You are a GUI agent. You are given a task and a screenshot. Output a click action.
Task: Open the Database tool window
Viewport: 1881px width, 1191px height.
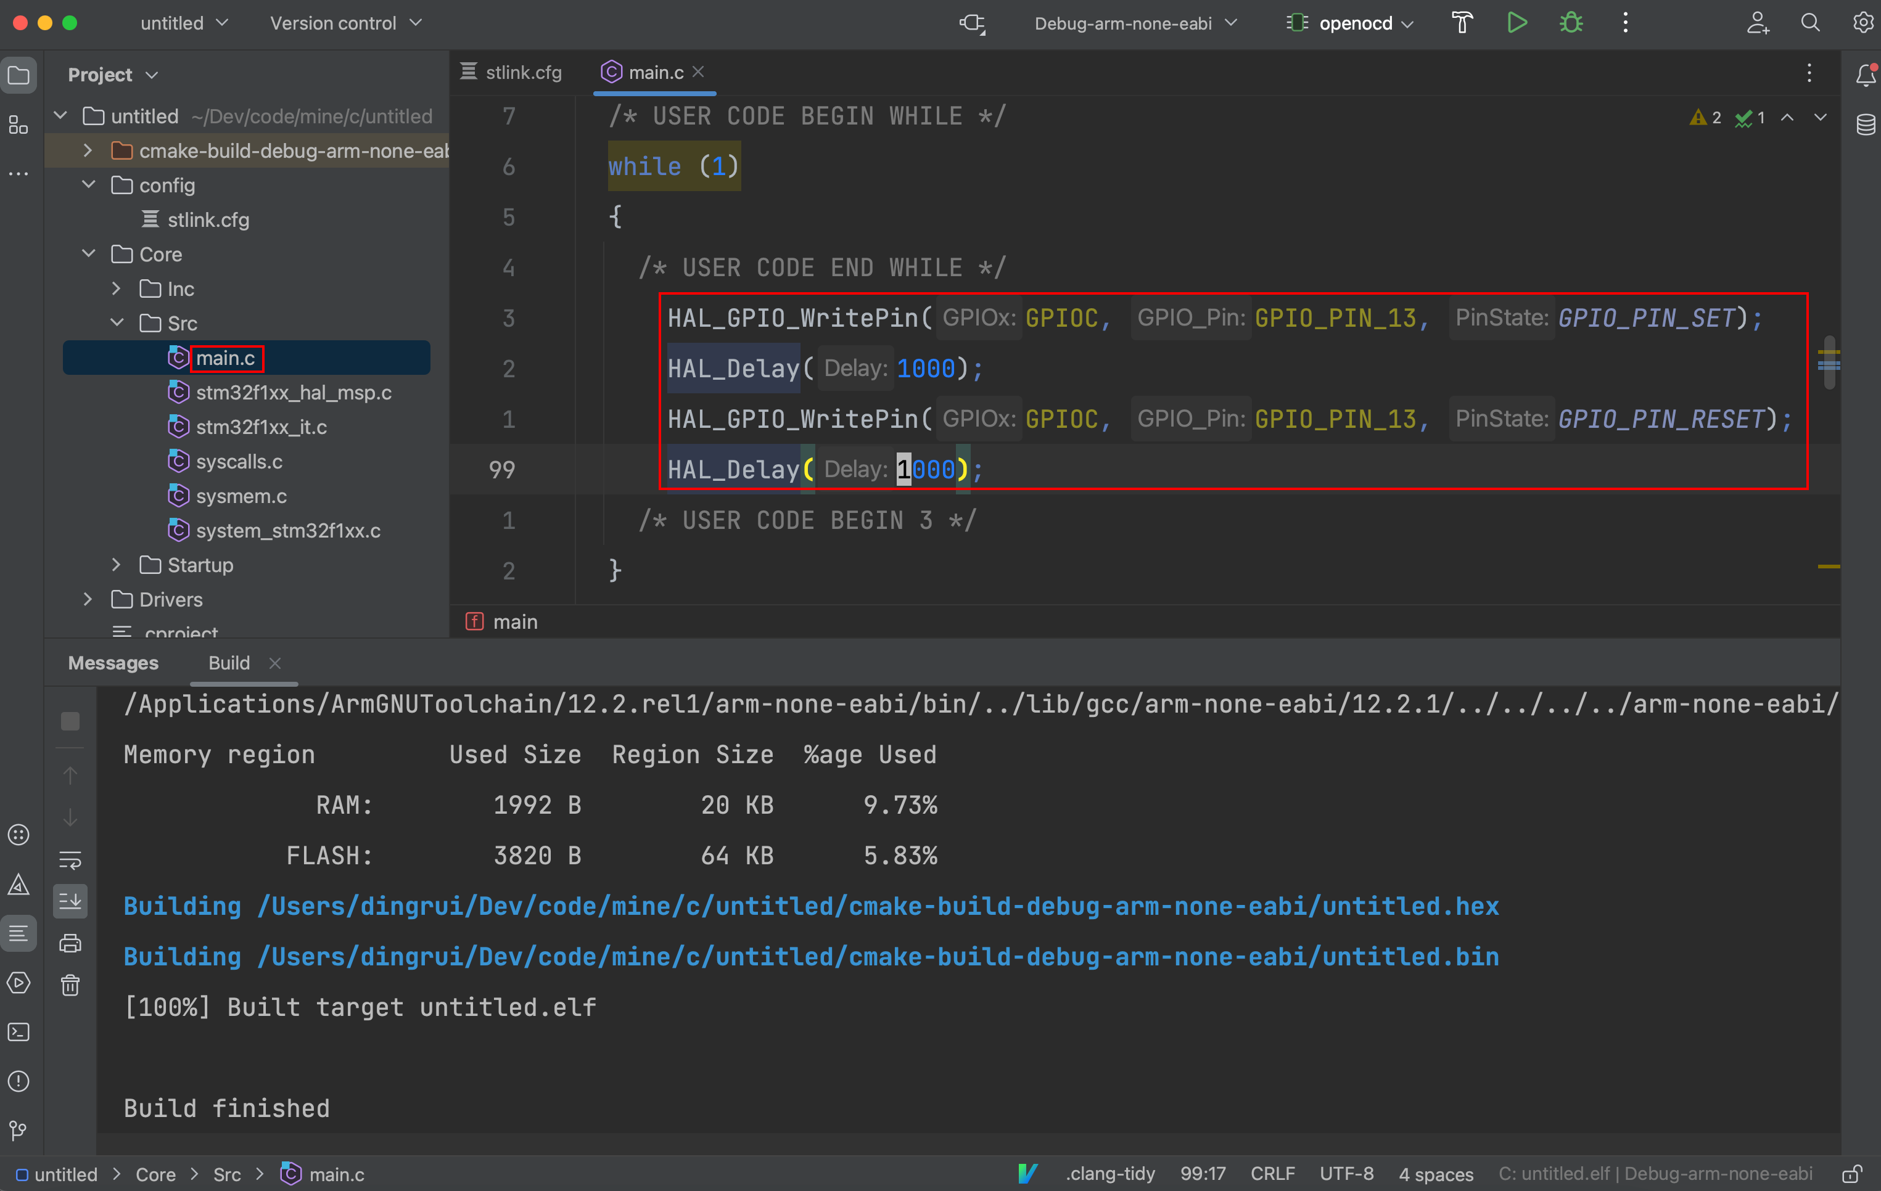coord(1866,125)
